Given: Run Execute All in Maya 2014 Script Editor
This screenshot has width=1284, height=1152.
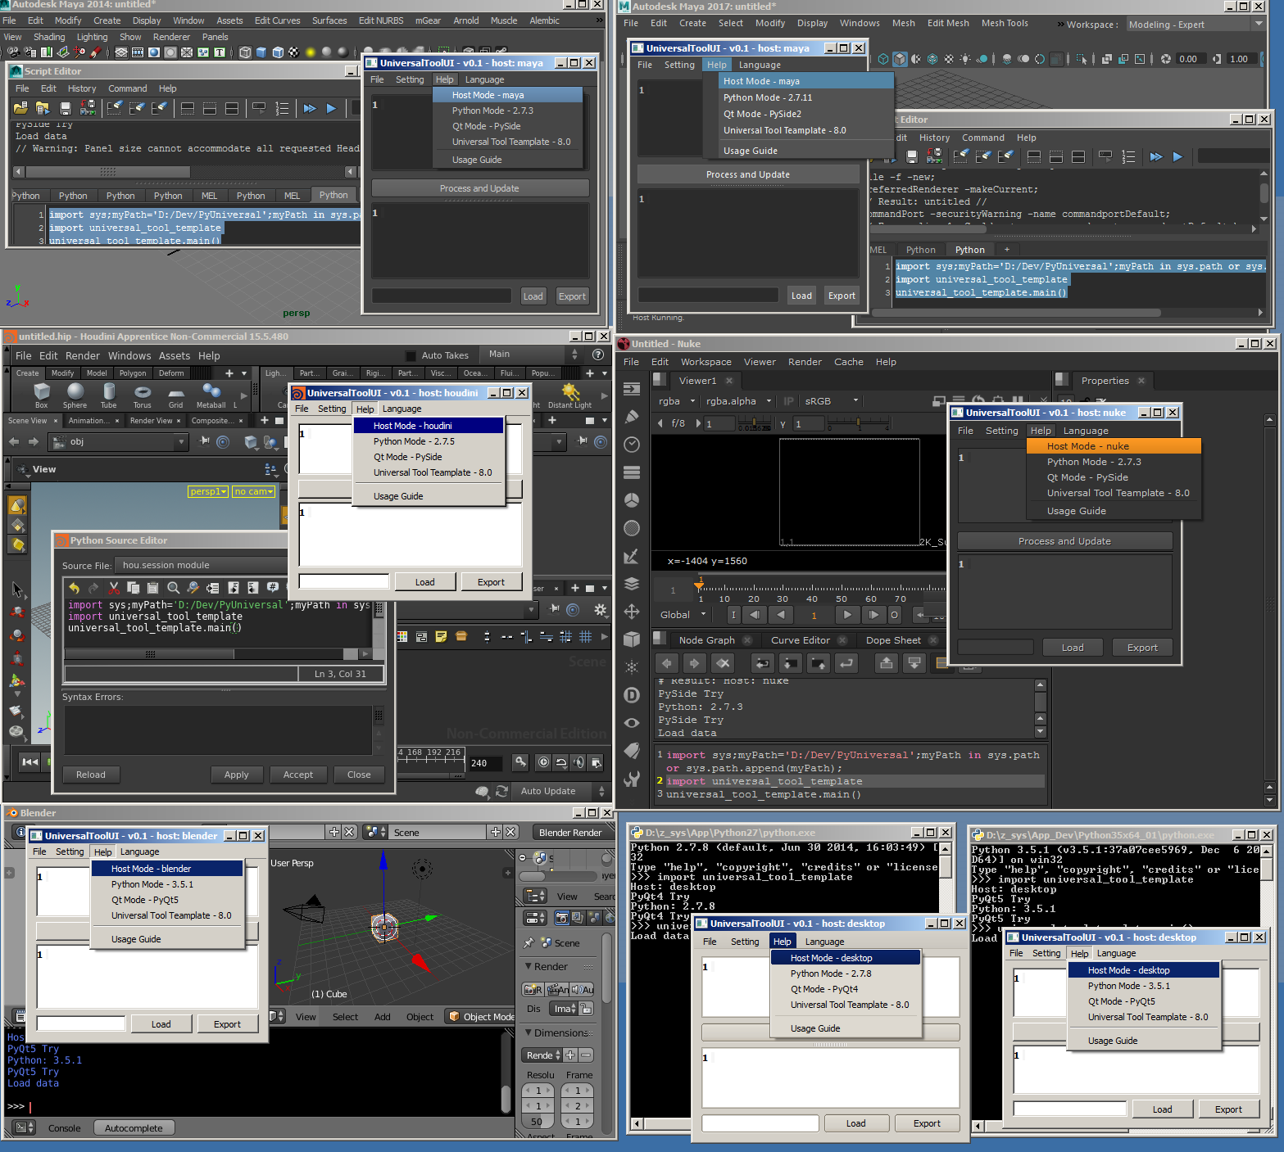Looking at the screenshot, I should click(x=310, y=107).
